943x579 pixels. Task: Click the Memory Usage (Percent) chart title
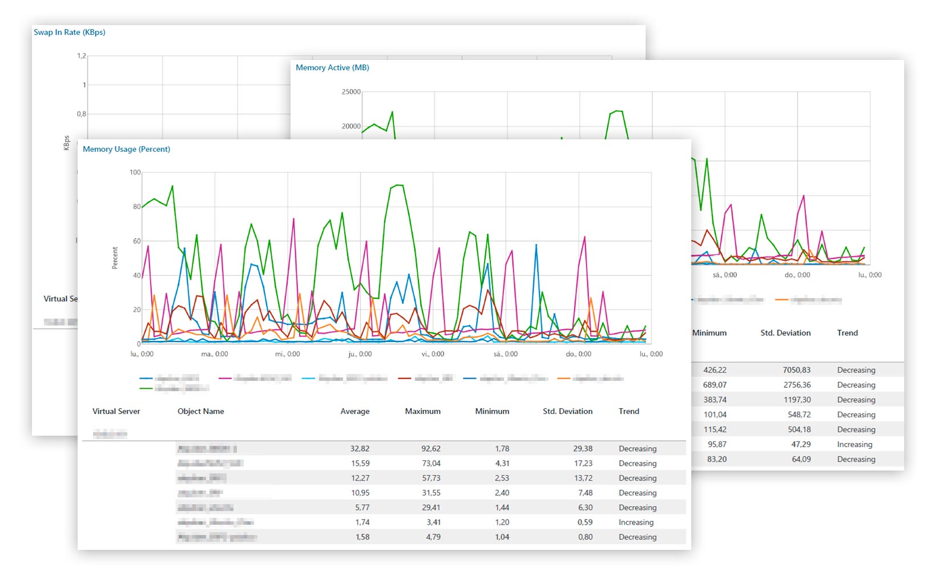tap(126, 149)
